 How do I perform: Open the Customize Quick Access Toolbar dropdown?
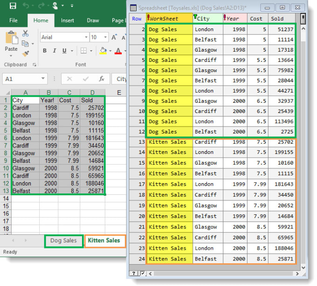point(72,6)
